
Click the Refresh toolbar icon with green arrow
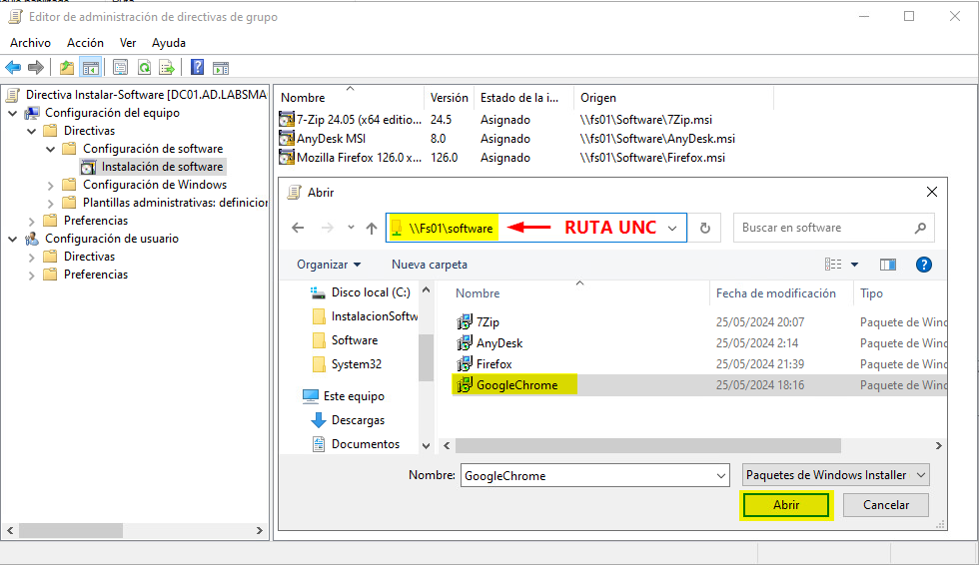pos(144,68)
